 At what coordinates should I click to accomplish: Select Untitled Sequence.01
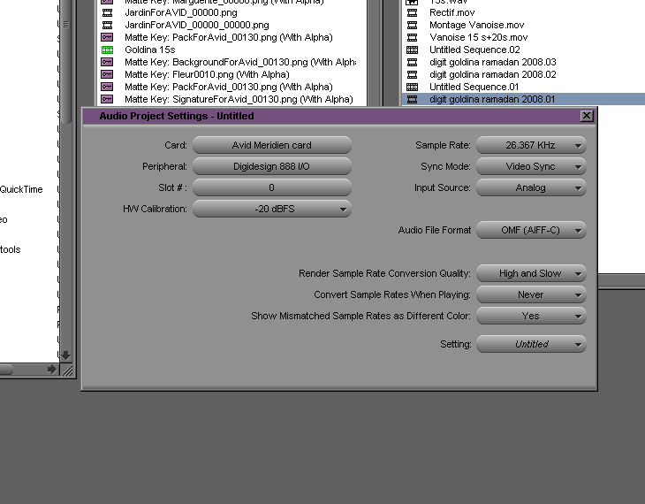click(x=474, y=87)
